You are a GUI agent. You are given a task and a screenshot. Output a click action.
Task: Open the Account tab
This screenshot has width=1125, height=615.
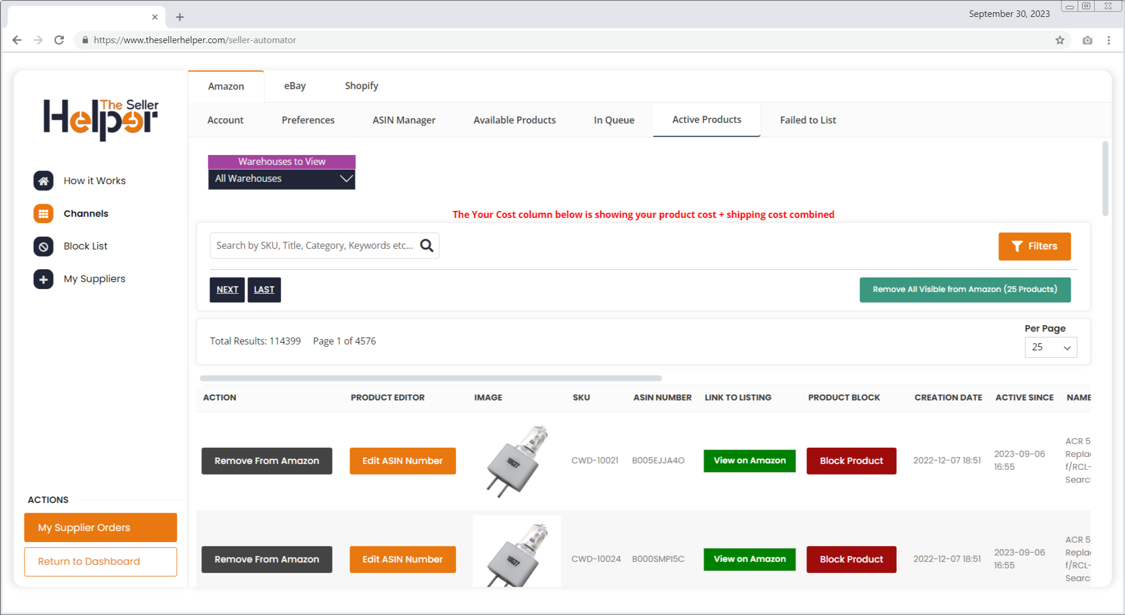pos(225,120)
